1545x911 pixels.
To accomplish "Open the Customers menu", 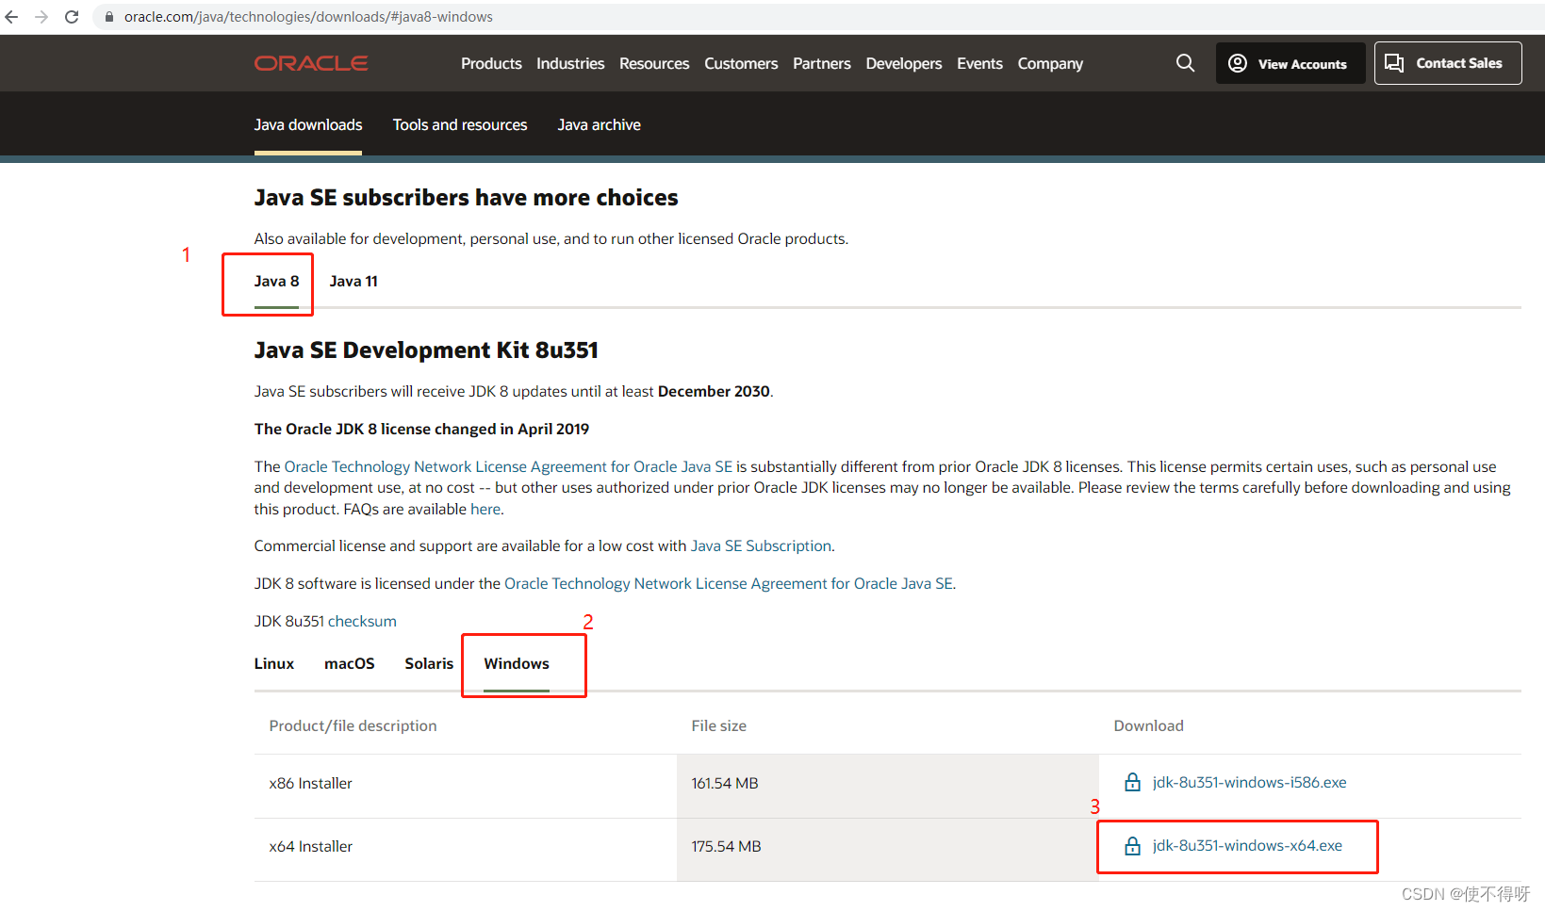I will (741, 63).
